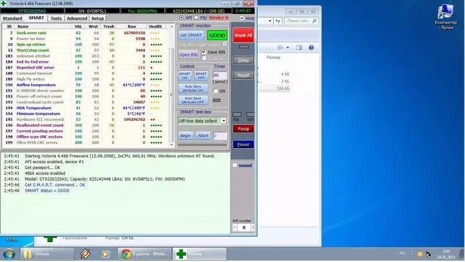Start the SMART test with Begin
465x262 pixels.
[185, 135]
